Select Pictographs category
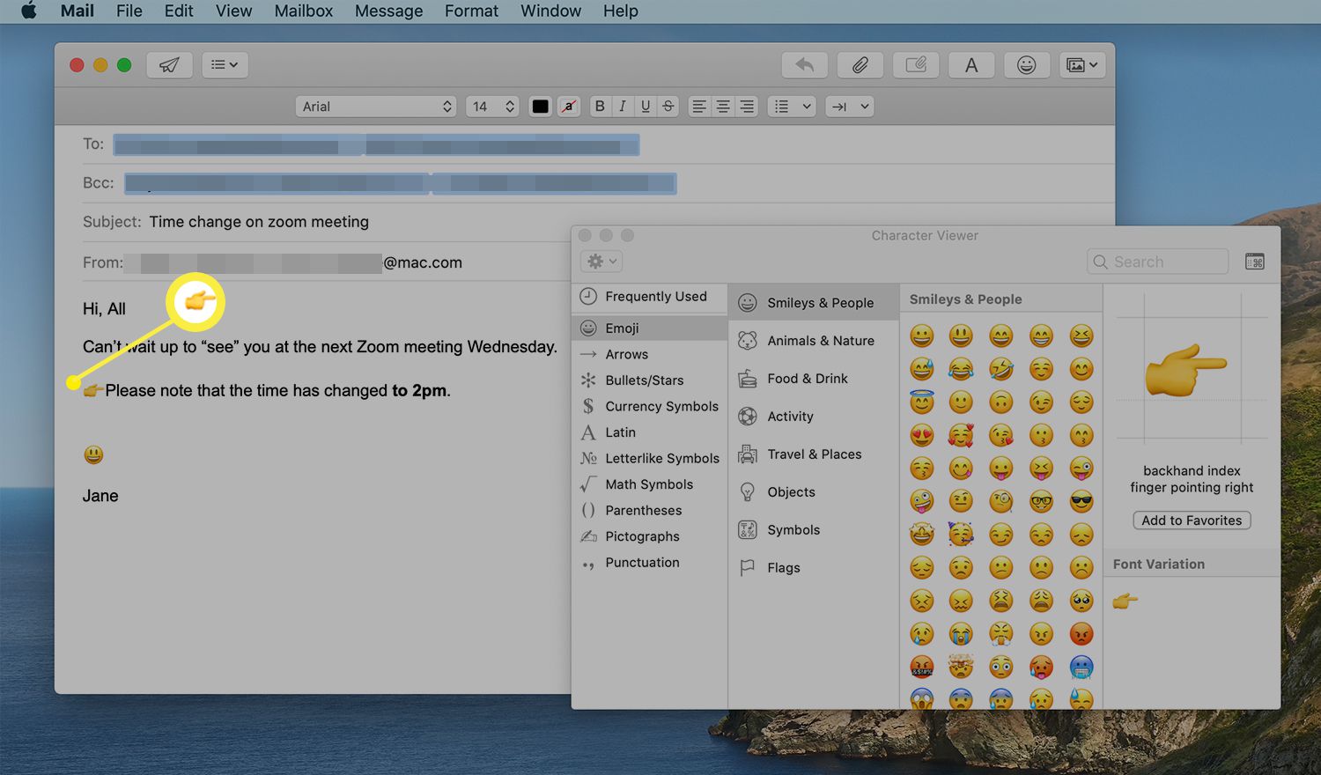The image size is (1321, 775). coord(650,536)
